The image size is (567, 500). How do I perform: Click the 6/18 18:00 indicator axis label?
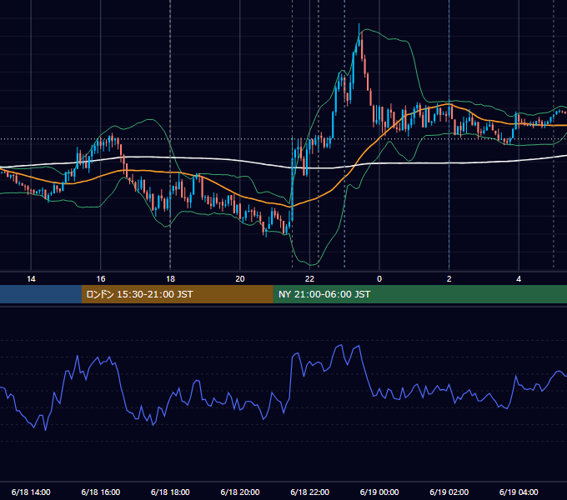170,492
